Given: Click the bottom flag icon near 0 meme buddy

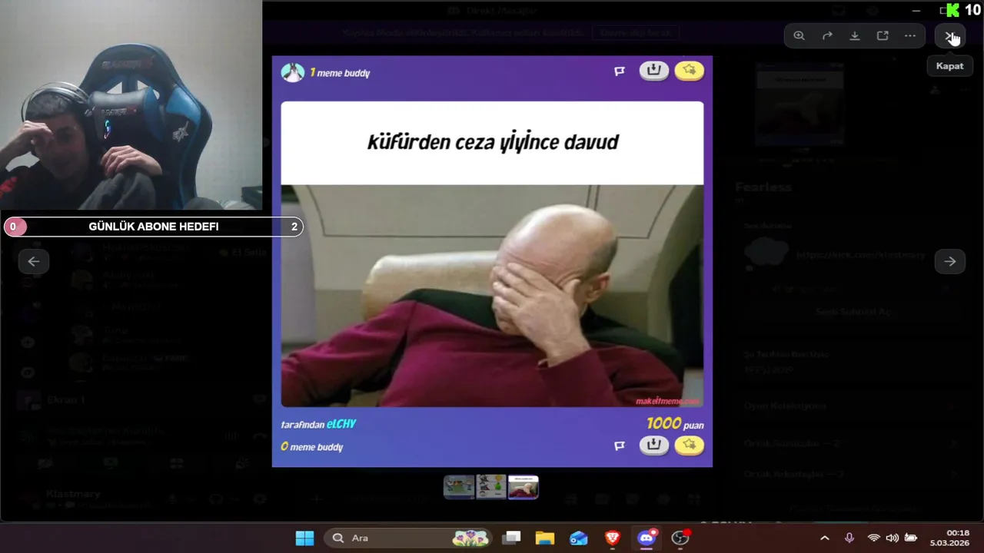Looking at the screenshot, I should (x=620, y=445).
